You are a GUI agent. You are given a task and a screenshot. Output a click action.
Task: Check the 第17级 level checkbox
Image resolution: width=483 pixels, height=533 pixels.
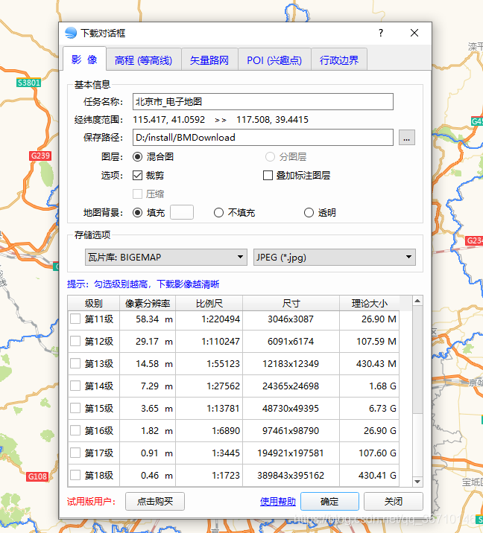click(x=75, y=453)
